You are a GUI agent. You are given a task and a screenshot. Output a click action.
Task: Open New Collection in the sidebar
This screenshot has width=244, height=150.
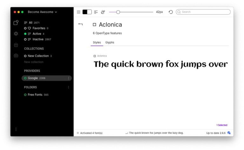coord(38,56)
